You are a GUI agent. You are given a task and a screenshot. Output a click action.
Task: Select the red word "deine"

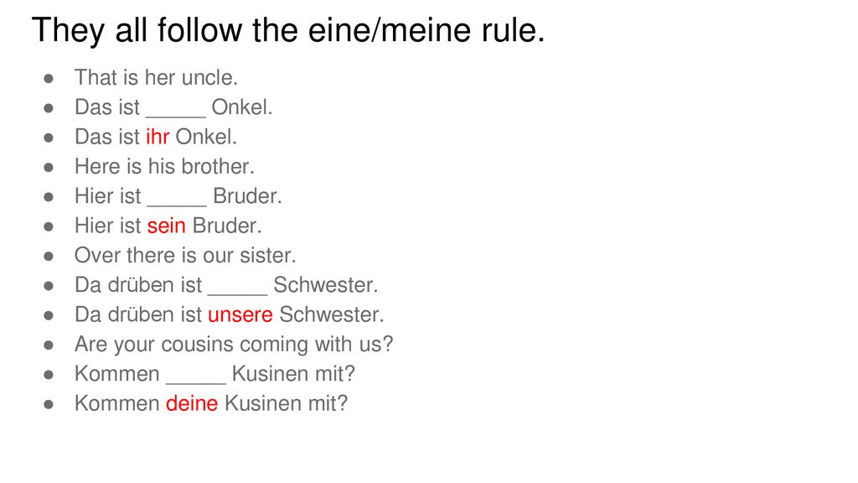192,403
